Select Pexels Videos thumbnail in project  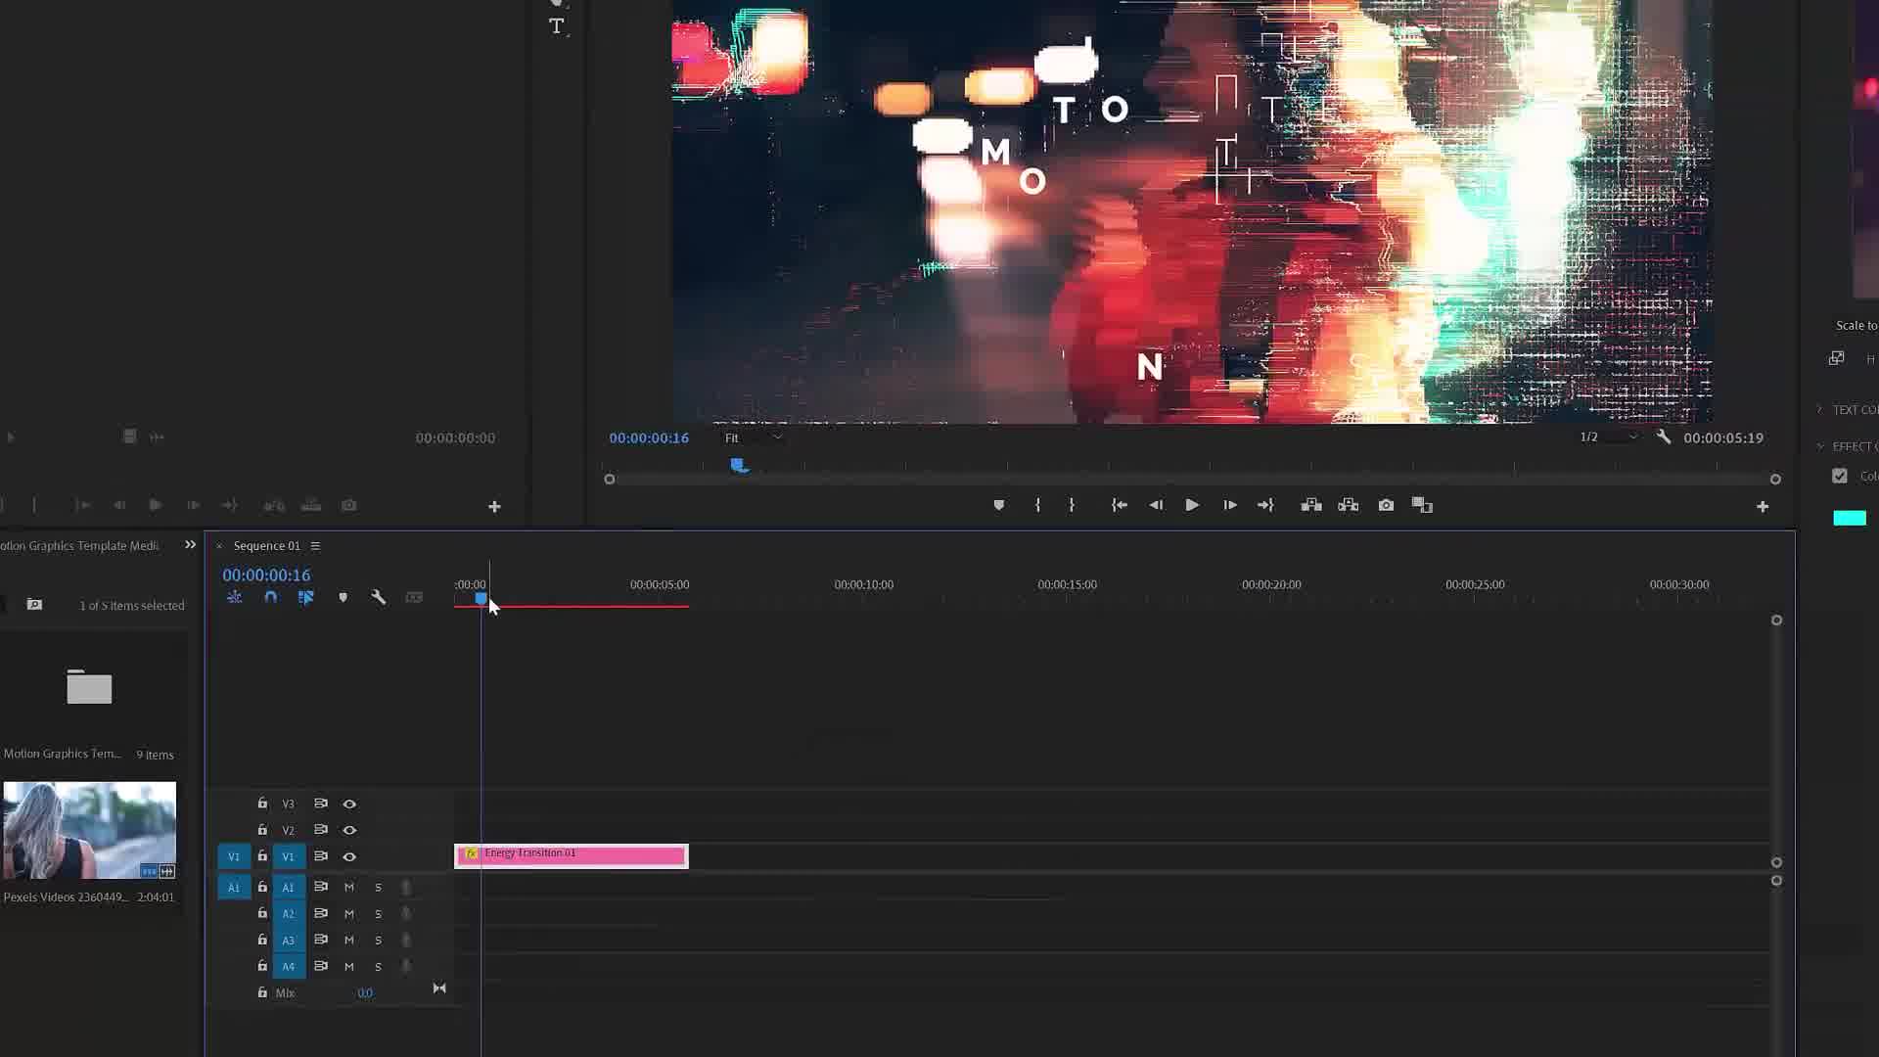pos(89,830)
